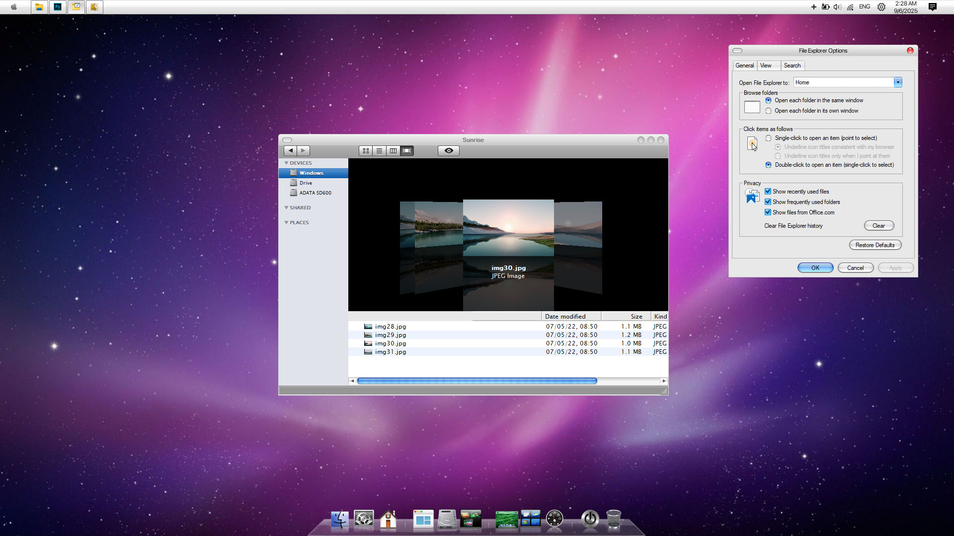Switch to list view mode
The height and width of the screenshot is (536, 954).
click(379, 151)
